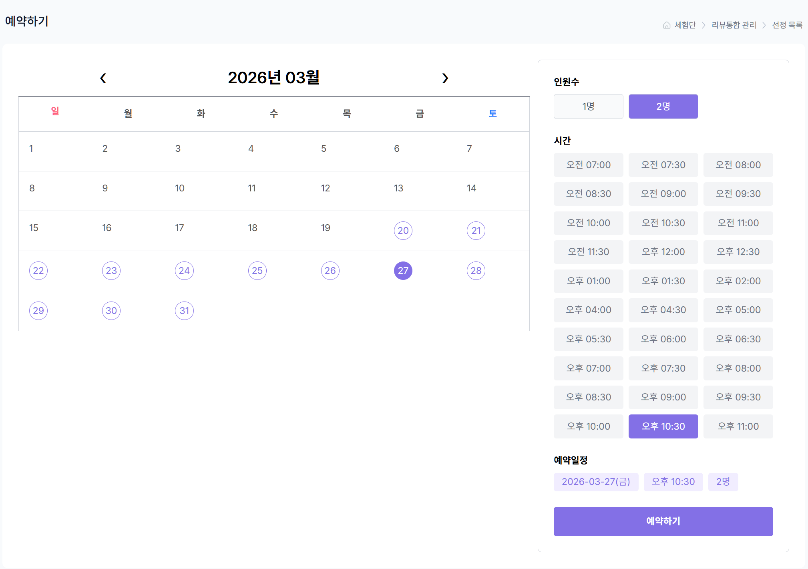Choose March 20 on the calendar
808x569 pixels.
(x=403, y=231)
